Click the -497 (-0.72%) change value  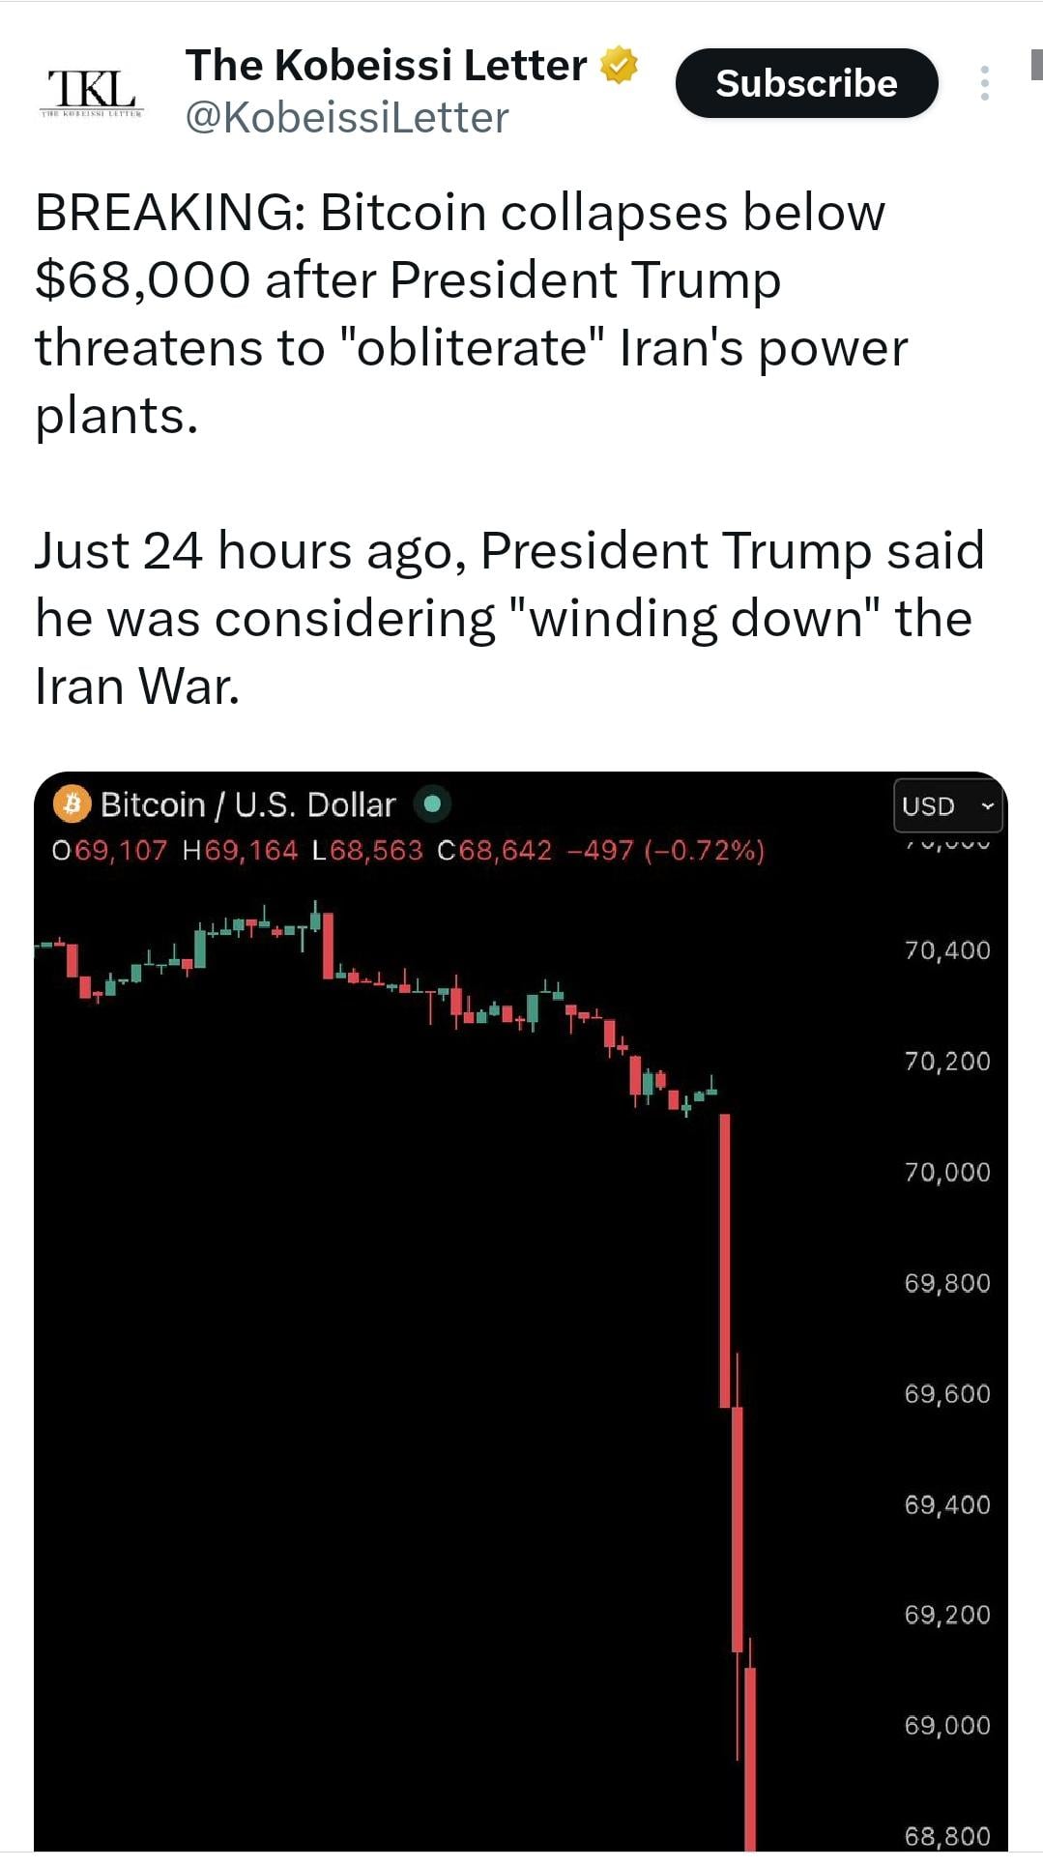[x=666, y=851]
